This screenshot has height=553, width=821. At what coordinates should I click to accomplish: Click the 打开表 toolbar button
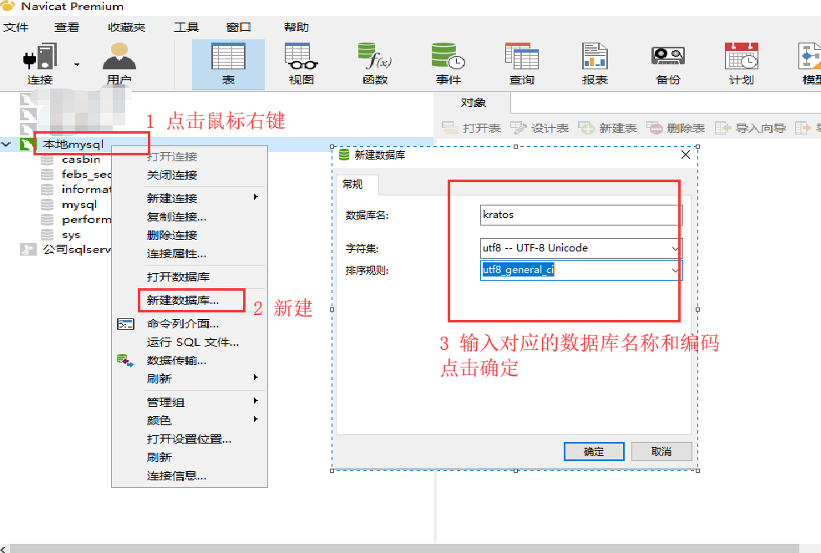point(471,128)
